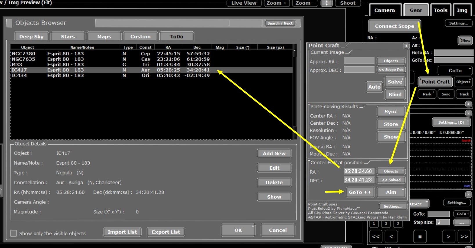Click the GoTo ++ button
475x248 pixels.
point(360,192)
